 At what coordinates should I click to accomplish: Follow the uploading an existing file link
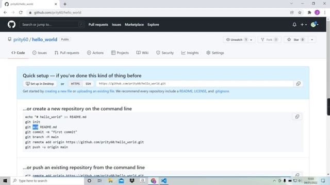pyautogui.click(x=95, y=91)
